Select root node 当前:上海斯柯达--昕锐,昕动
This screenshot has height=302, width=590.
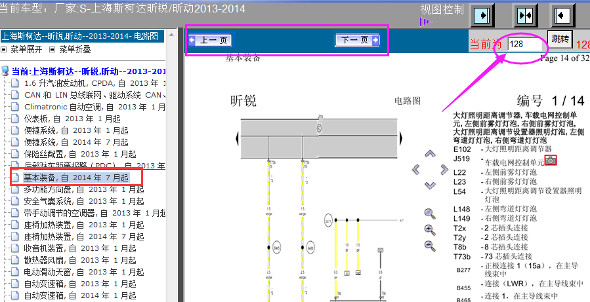(x=89, y=71)
